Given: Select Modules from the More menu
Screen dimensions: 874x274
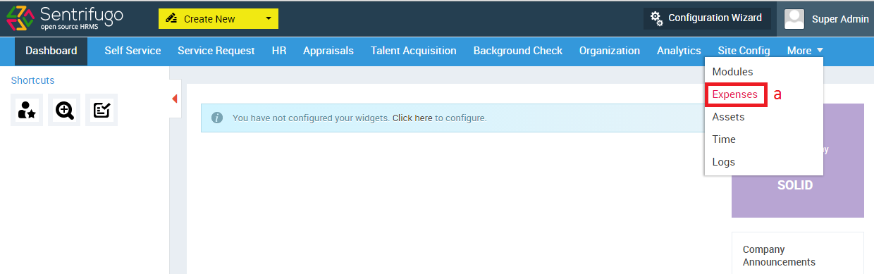Looking at the screenshot, I should (x=732, y=72).
